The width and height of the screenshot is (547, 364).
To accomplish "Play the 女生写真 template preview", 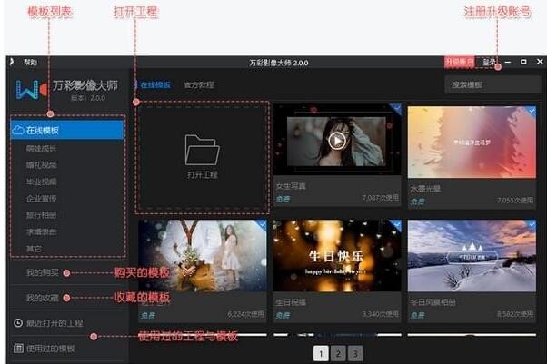I will [x=336, y=141].
